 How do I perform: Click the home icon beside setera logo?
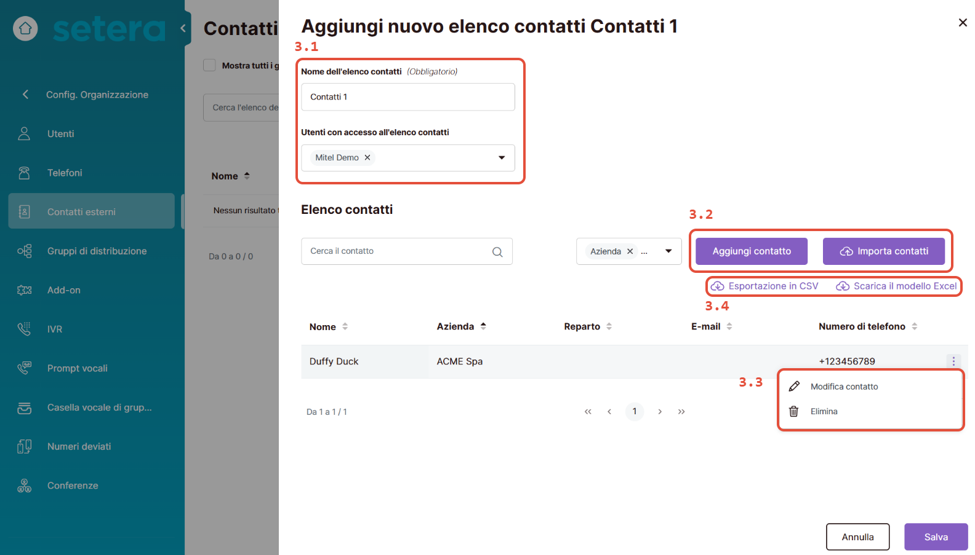pyautogui.click(x=25, y=28)
